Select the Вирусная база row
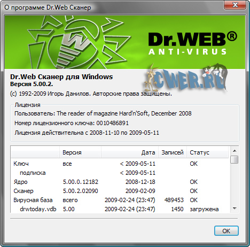The height and width of the screenshot is (247, 250). [120, 200]
